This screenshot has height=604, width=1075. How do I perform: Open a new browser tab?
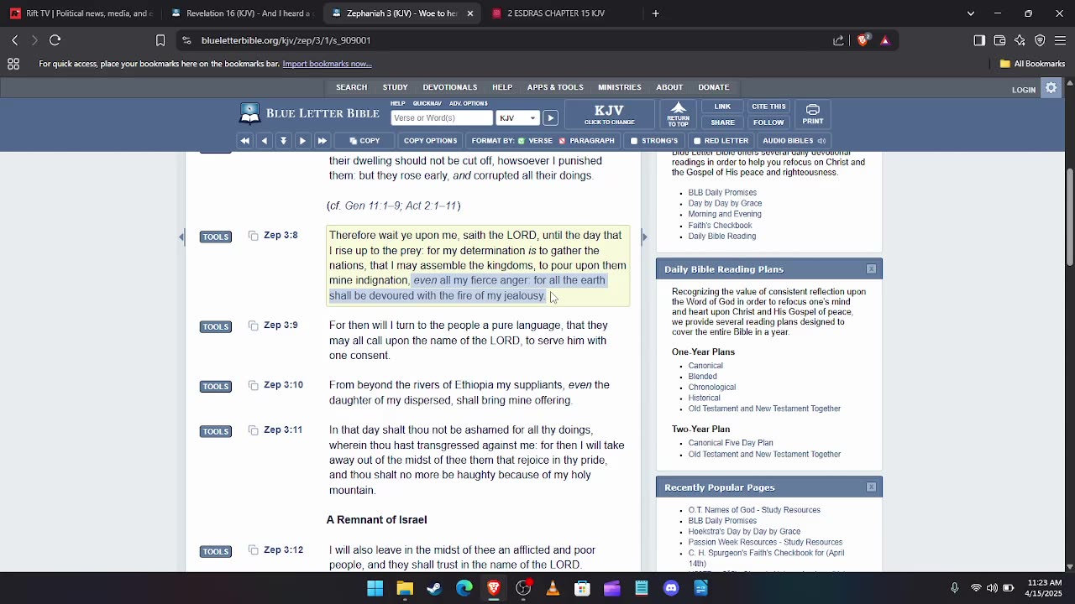coord(655,13)
